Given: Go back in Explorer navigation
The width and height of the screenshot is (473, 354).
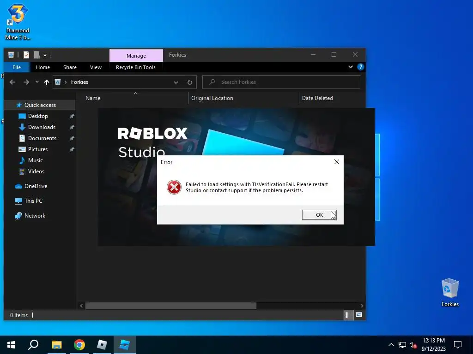Looking at the screenshot, I should (x=12, y=82).
